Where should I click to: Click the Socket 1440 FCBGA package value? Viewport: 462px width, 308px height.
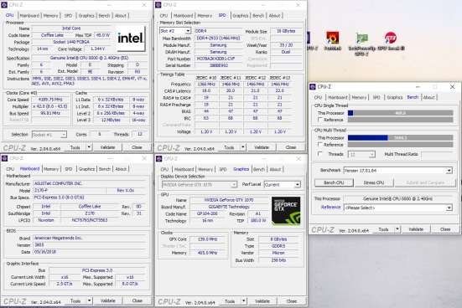coord(71,42)
